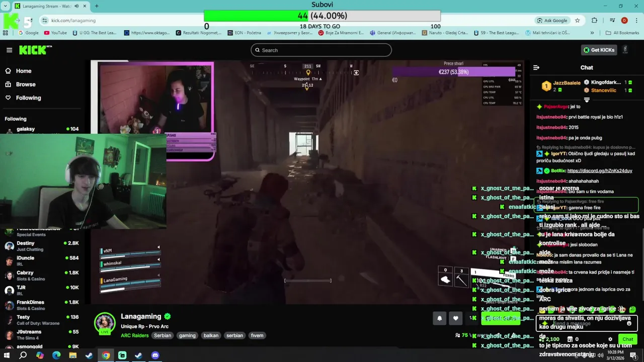Open the YouTube bookmark
This screenshot has height=362, width=644.
tap(55, 33)
